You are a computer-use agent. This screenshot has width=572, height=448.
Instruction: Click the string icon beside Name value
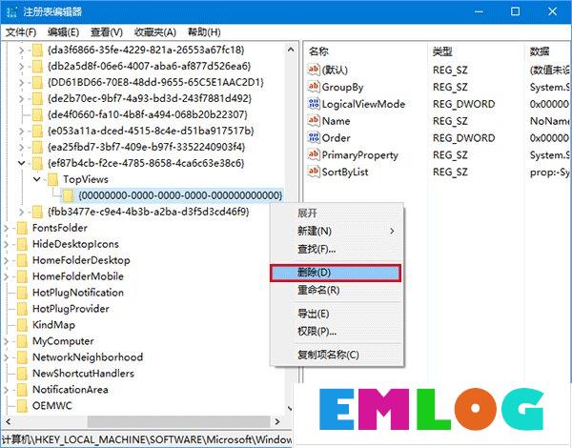(x=314, y=120)
